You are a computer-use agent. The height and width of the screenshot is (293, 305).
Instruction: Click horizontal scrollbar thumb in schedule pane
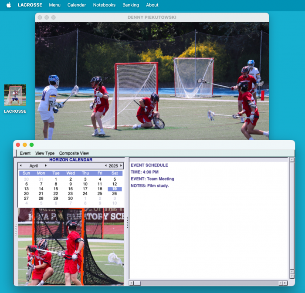[x=137, y=283]
